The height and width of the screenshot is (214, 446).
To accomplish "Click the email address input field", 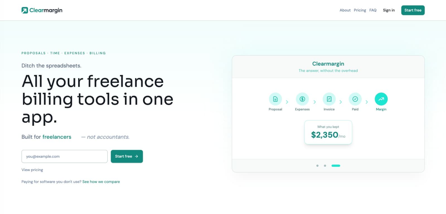I will click(x=64, y=156).
